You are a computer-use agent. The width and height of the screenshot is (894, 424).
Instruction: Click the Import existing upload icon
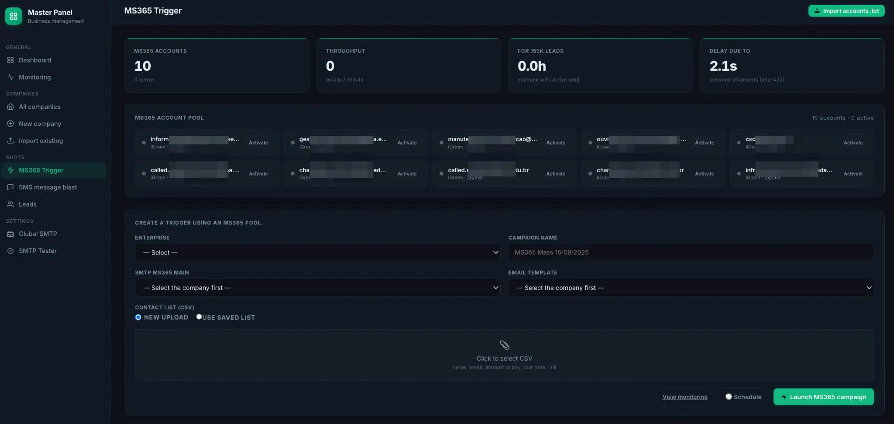[x=10, y=141]
